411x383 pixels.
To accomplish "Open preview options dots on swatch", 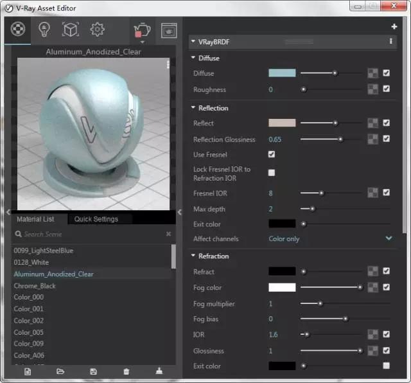I will (168, 64).
